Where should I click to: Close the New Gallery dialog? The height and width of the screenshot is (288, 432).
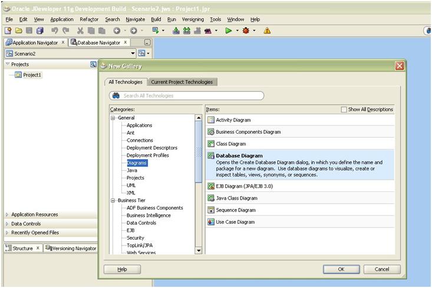pos(400,66)
